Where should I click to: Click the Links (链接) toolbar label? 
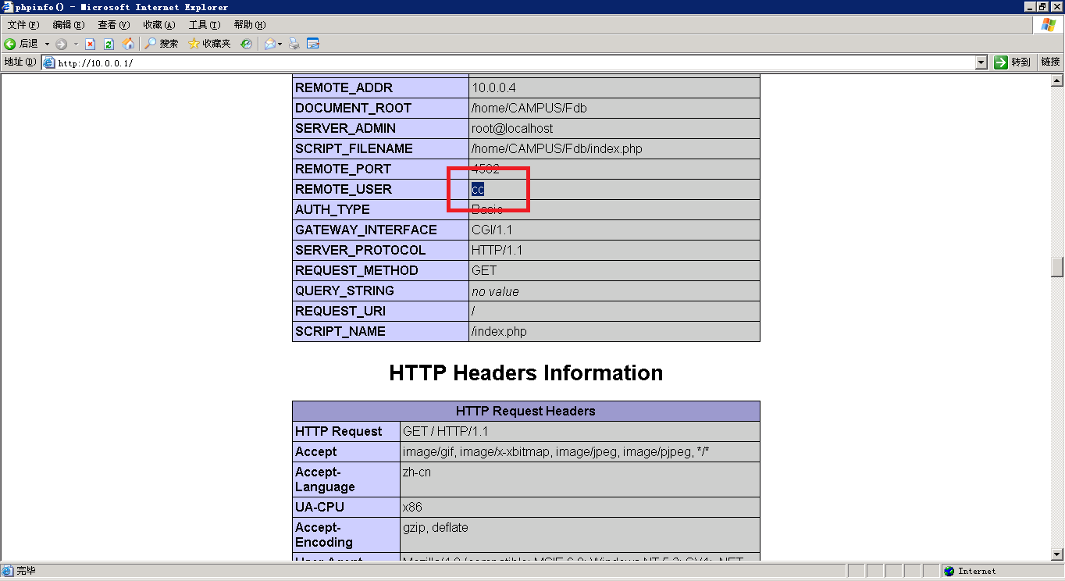1050,62
